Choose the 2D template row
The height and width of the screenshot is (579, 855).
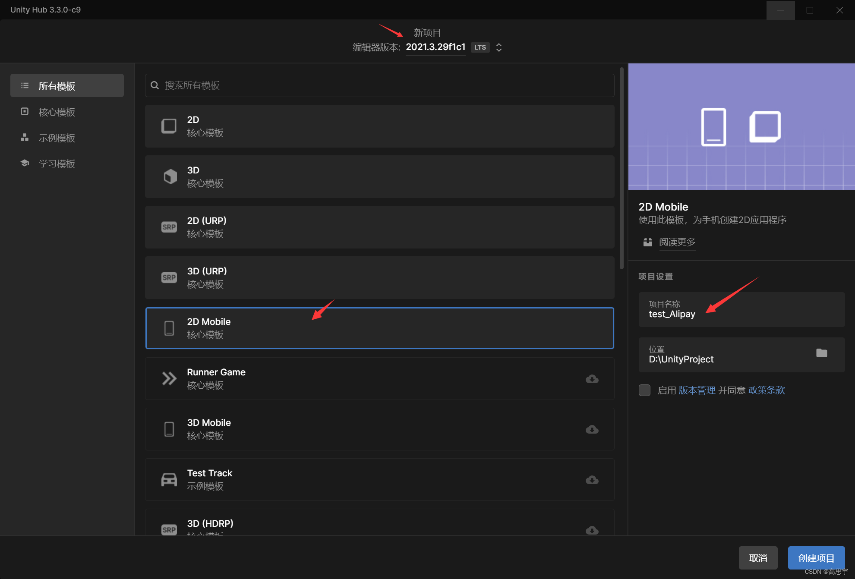point(379,126)
